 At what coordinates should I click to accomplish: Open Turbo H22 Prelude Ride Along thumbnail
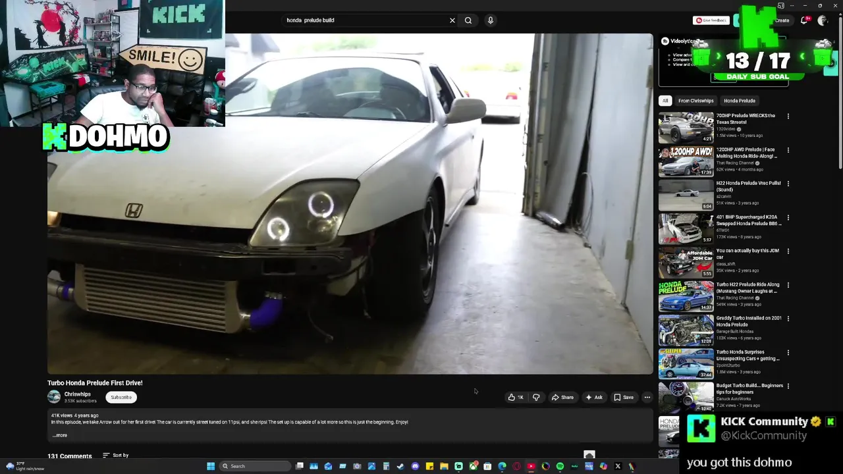pyautogui.click(x=686, y=296)
